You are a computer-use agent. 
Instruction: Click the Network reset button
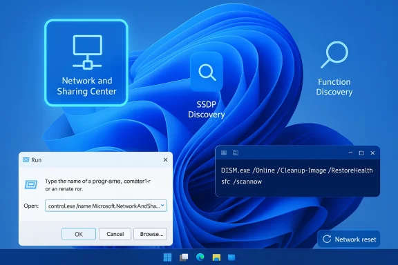(x=348, y=239)
